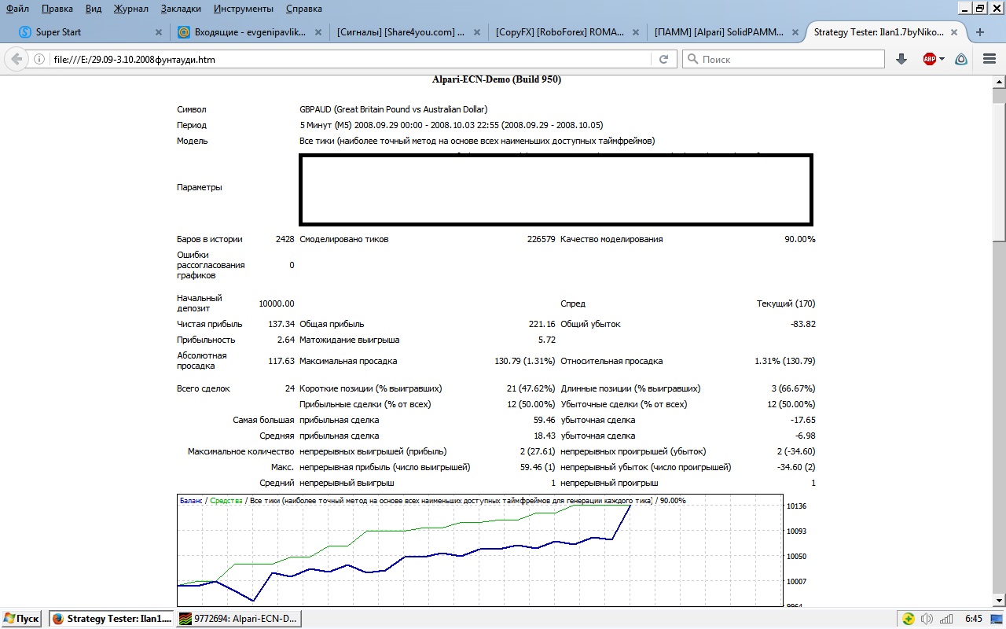Open the downloads panel
The width and height of the screenshot is (1006, 629).
tap(901, 59)
